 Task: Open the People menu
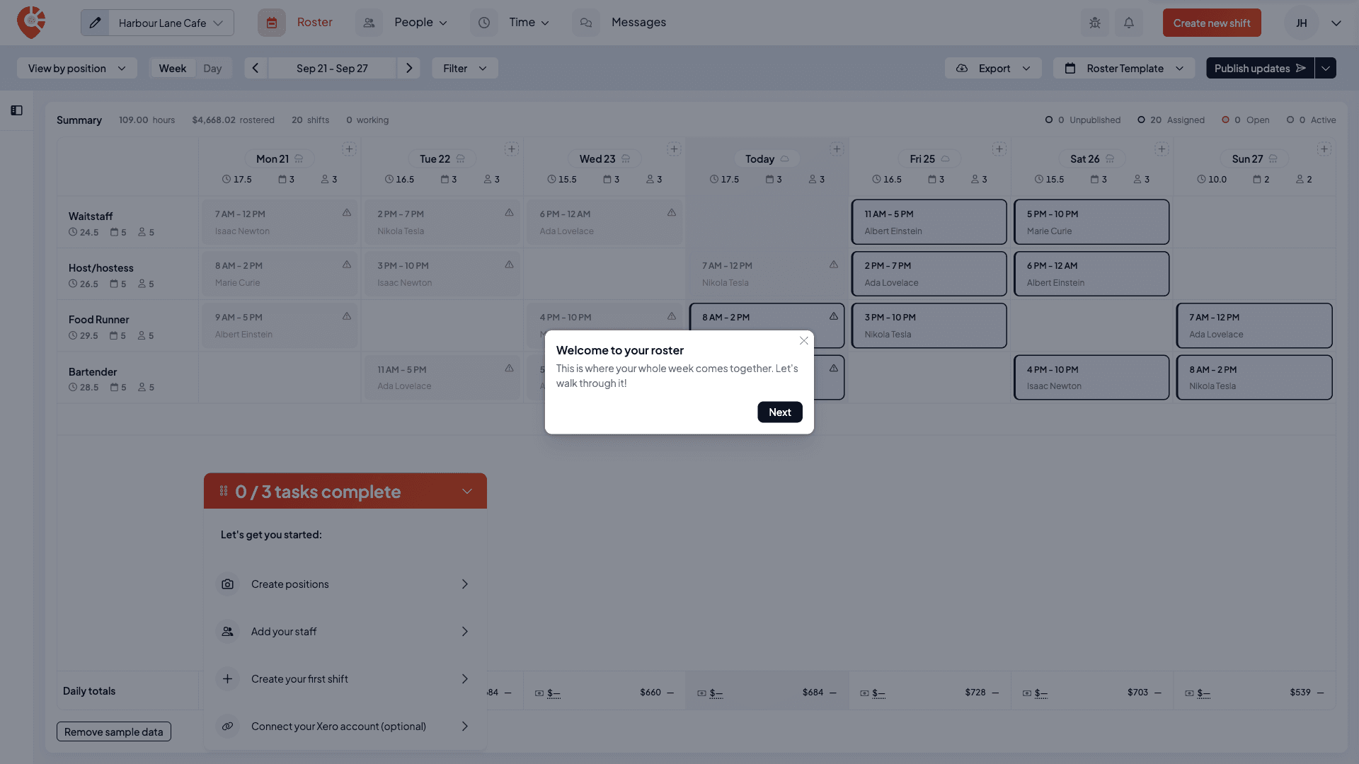coord(420,23)
